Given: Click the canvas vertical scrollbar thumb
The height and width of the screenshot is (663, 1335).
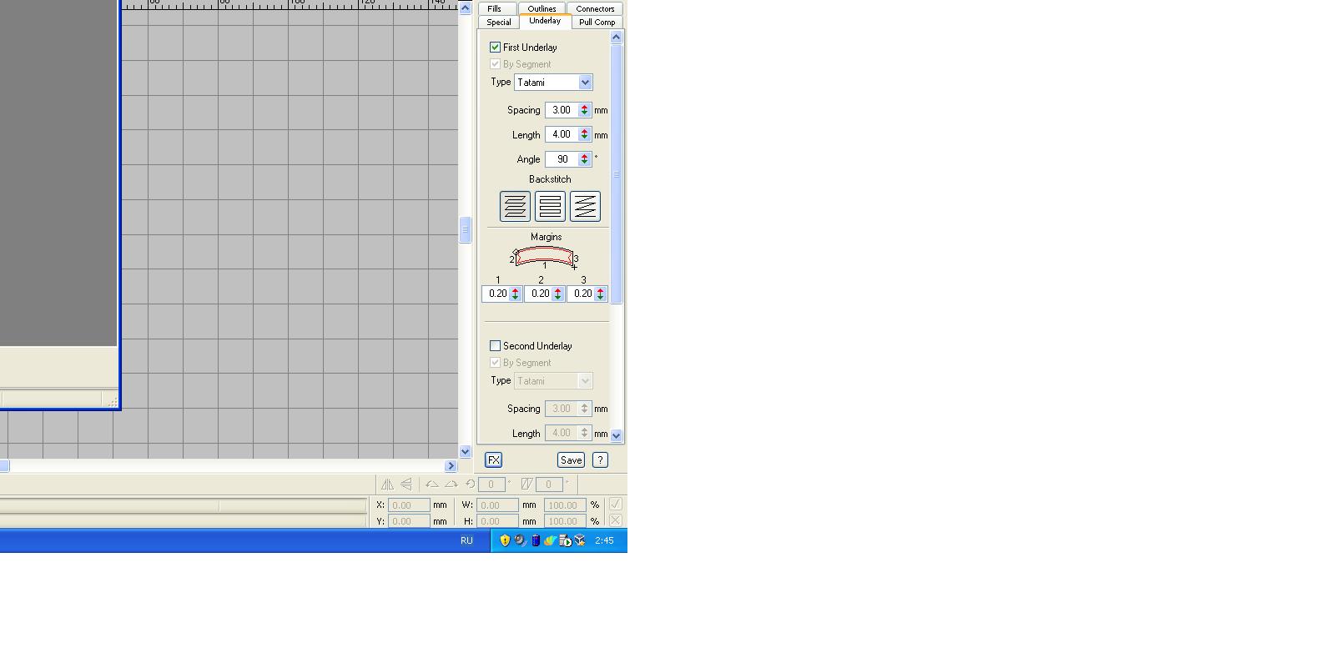Looking at the screenshot, I should click(x=466, y=229).
